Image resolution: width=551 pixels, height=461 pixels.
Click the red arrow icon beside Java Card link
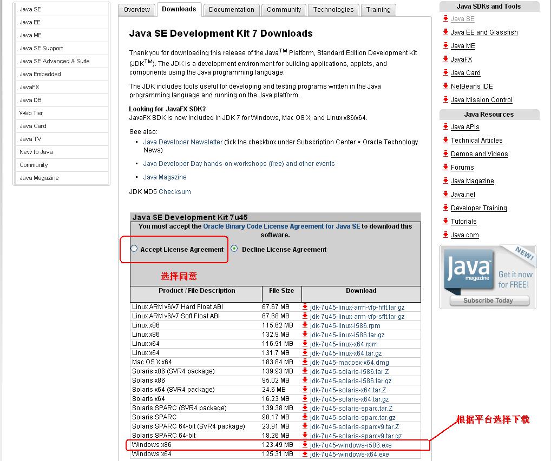click(445, 72)
